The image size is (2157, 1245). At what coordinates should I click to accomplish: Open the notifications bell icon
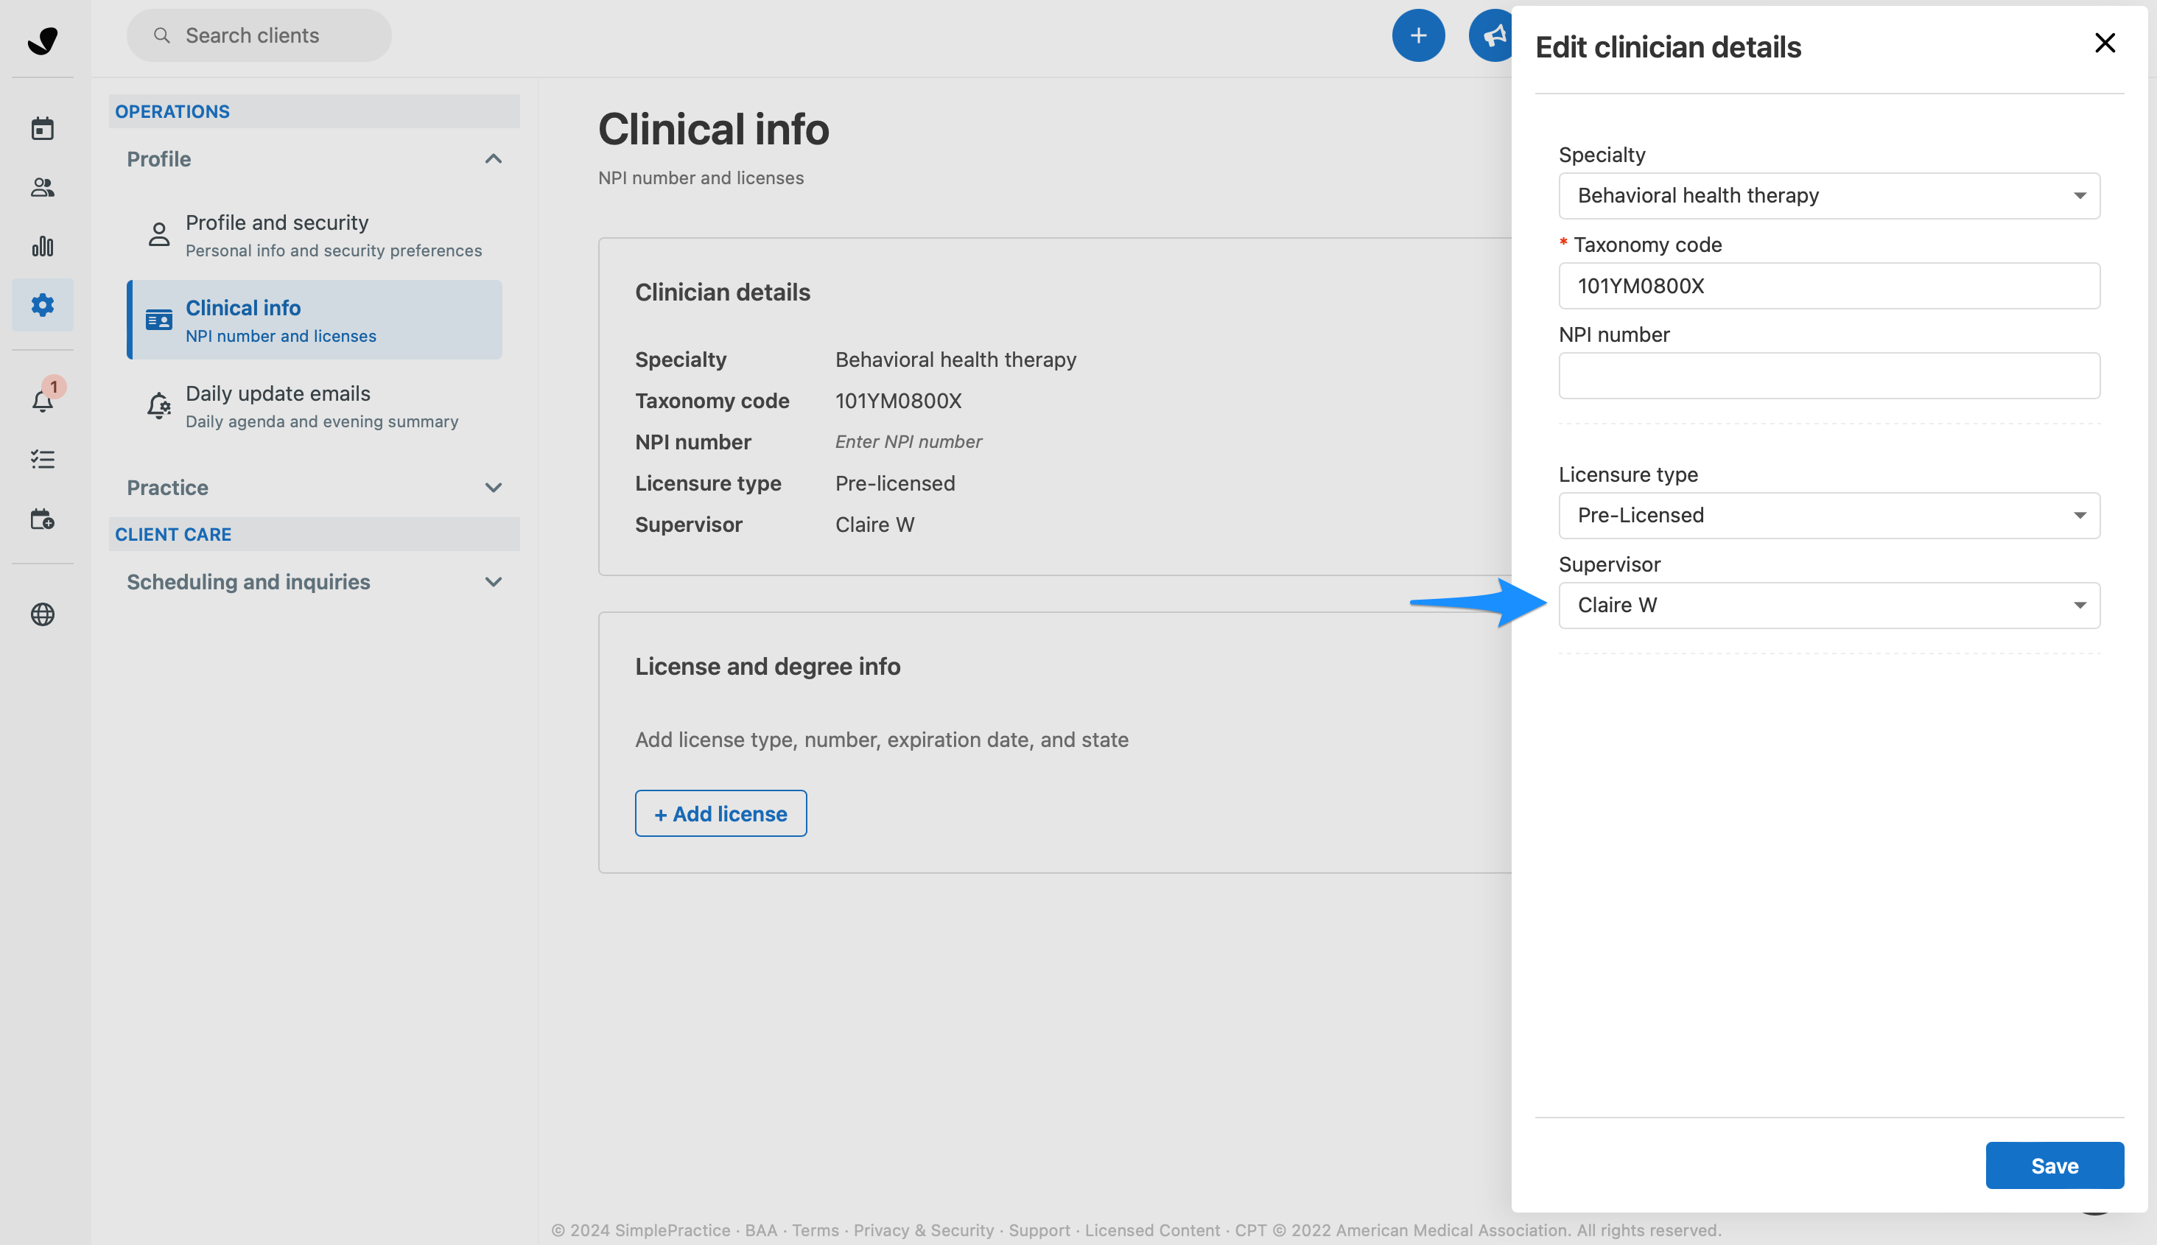click(x=43, y=400)
